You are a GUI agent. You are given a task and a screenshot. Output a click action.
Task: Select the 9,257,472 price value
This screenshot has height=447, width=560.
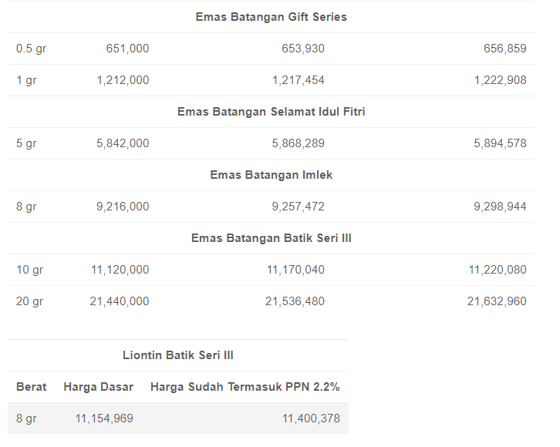pyautogui.click(x=299, y=207)
